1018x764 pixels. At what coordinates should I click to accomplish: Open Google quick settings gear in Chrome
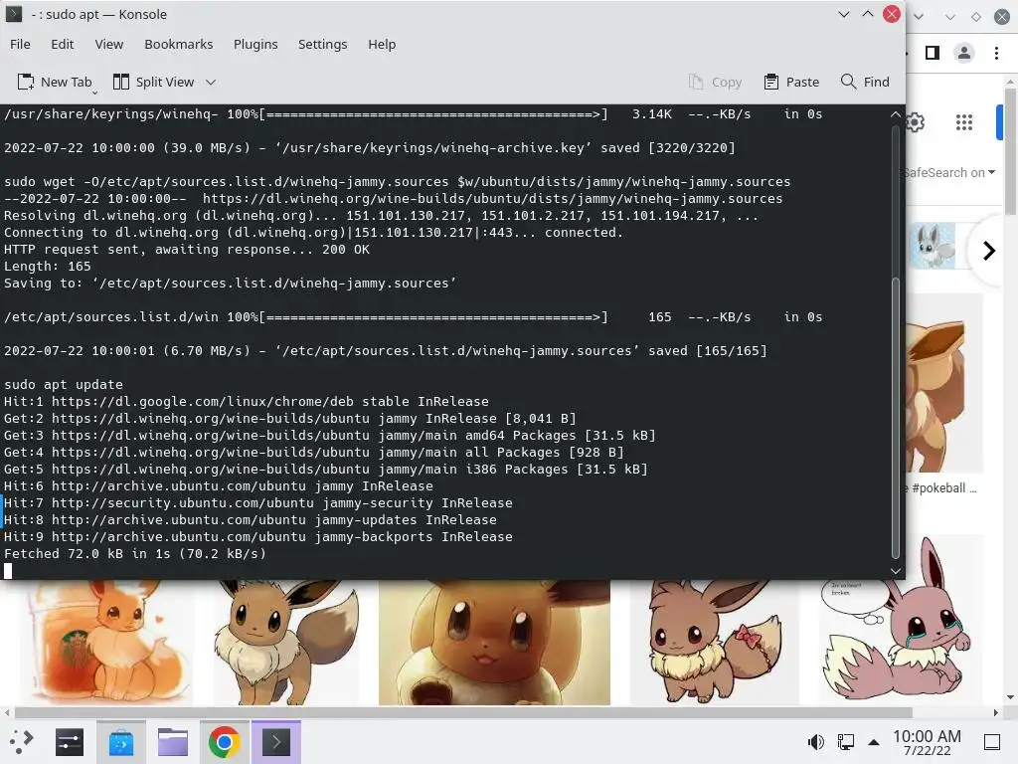916,122
